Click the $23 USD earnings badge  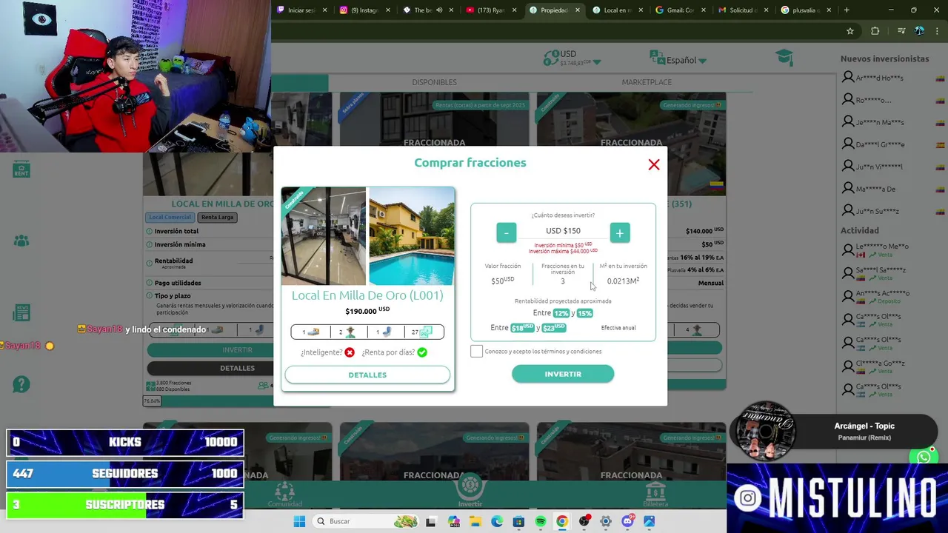click(554, 327)
